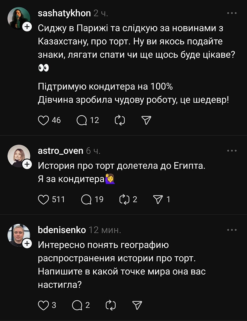Like astro_oven's post with 511 likes
The image size is (247, 321).
tap(44, 200)
